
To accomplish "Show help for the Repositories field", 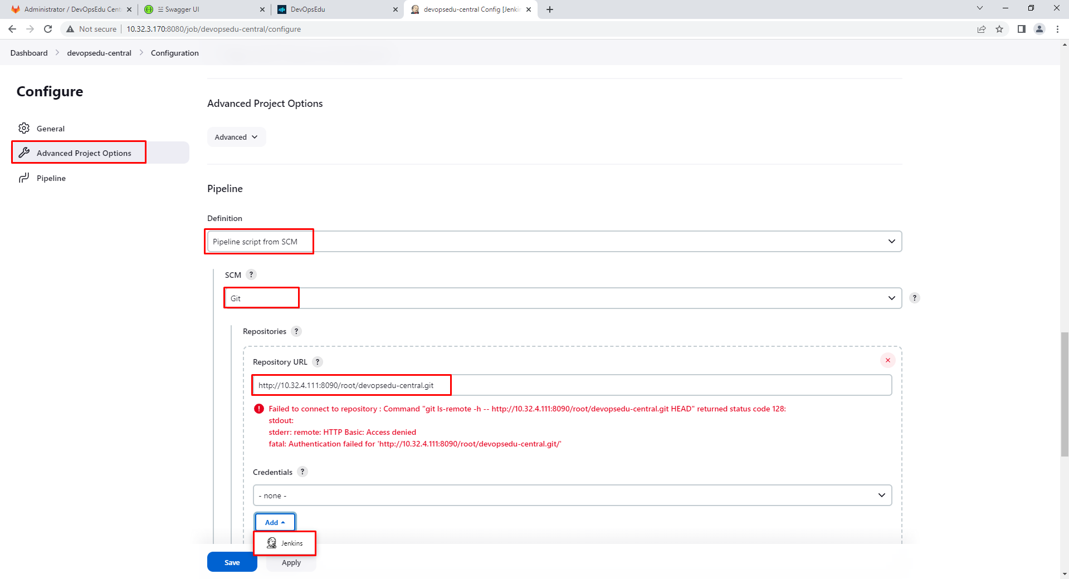I will [296, 331].
